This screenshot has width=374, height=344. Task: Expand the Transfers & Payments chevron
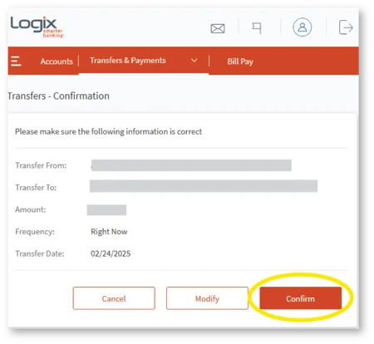pyautogui.click(x=194, y=61)
